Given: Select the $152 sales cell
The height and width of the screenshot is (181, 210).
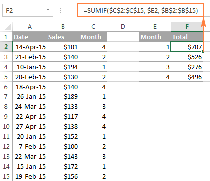Looking at the screenshot, I should point(63,136).
